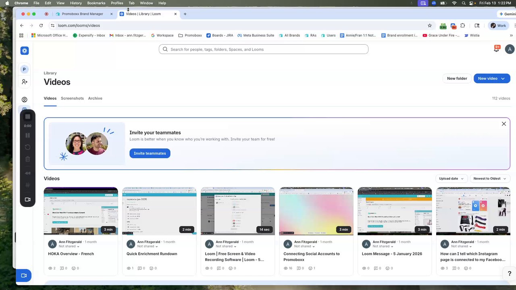Open the Quick Enrichment Rundown thumbnail
Viewport: 516px width, 290px height.
tap(159, 211)
